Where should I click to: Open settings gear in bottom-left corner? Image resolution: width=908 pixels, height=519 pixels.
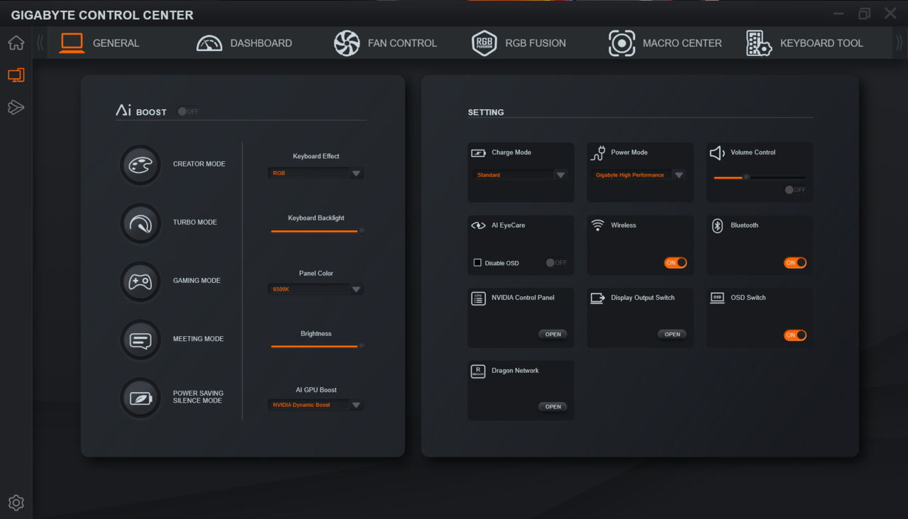tap(16, 503)
